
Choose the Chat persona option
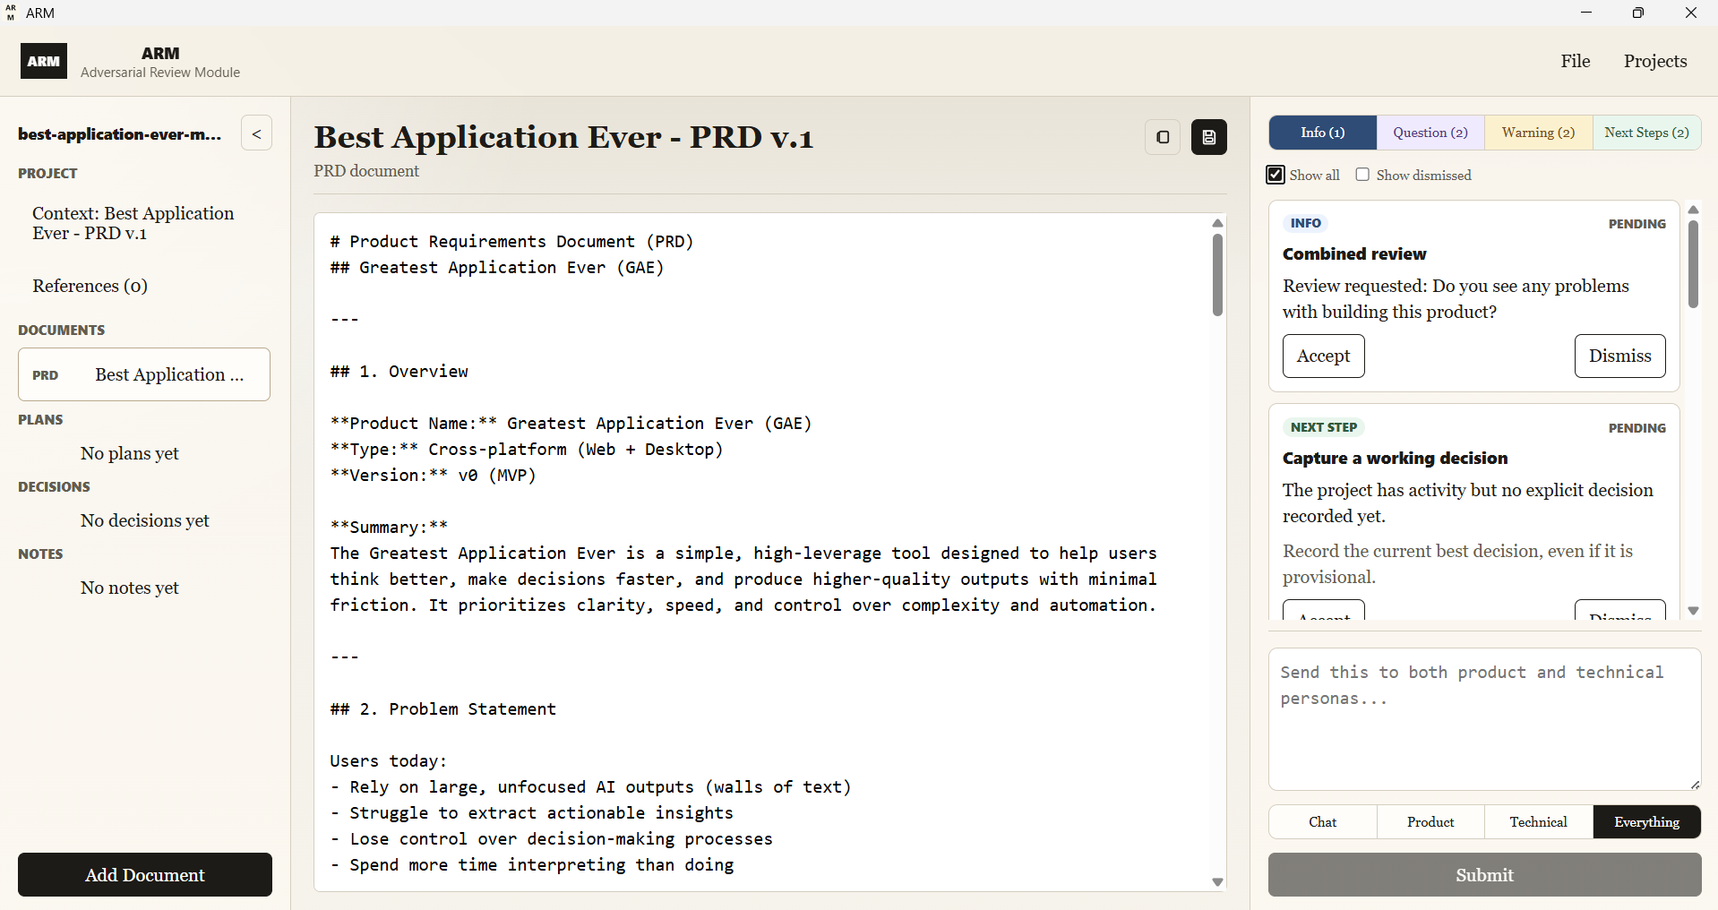(x=1322, y=821)
